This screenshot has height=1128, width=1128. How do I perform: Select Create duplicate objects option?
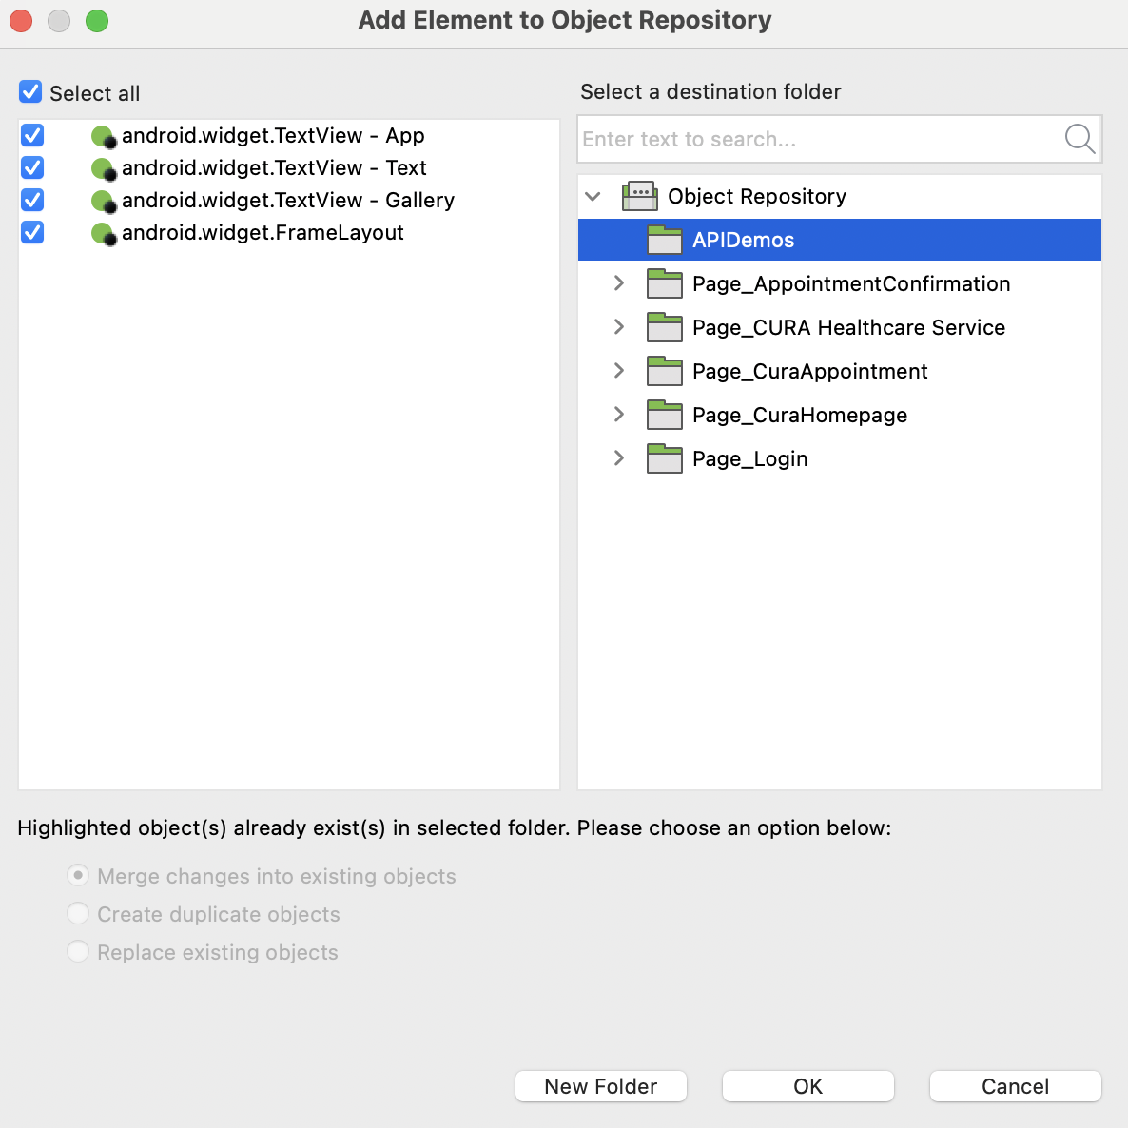coord(78,913)
